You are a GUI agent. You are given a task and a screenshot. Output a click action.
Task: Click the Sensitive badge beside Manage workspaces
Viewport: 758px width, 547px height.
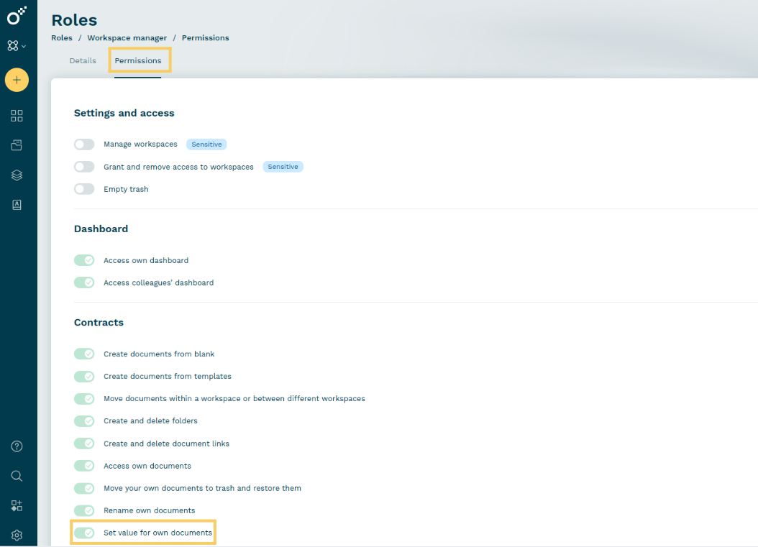click(x=206, y=144)
